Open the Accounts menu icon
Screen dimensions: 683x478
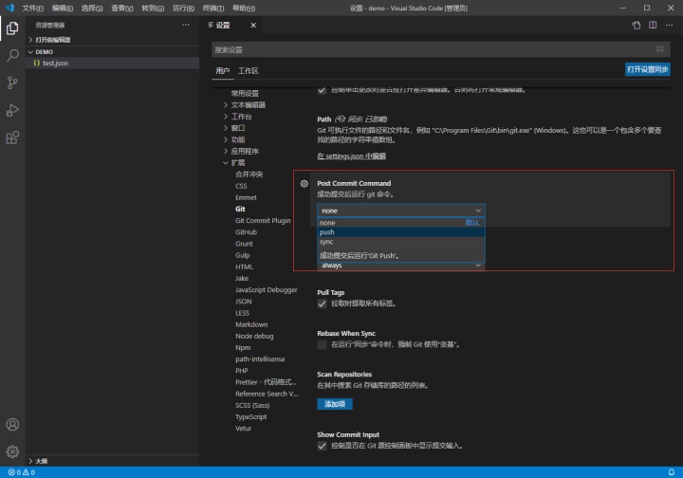tap(12, 424)
